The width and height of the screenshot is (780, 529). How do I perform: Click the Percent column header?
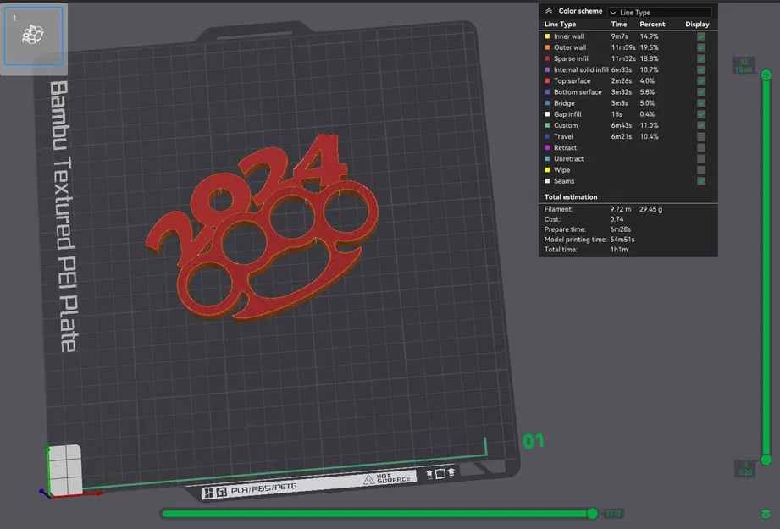click(x=652, y=24)
